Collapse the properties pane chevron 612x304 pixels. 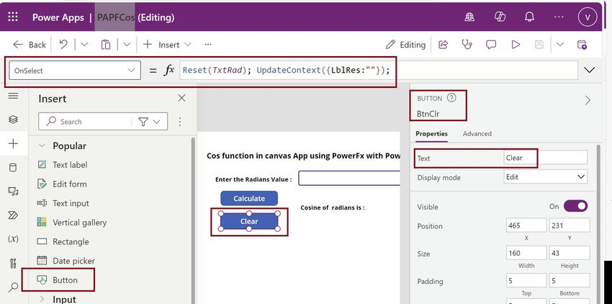point(588,100)
